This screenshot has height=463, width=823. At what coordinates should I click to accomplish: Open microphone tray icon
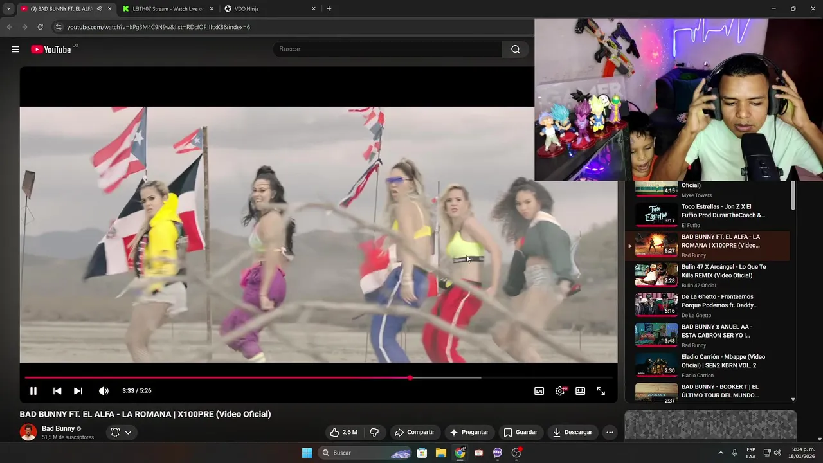click(734, 453)
